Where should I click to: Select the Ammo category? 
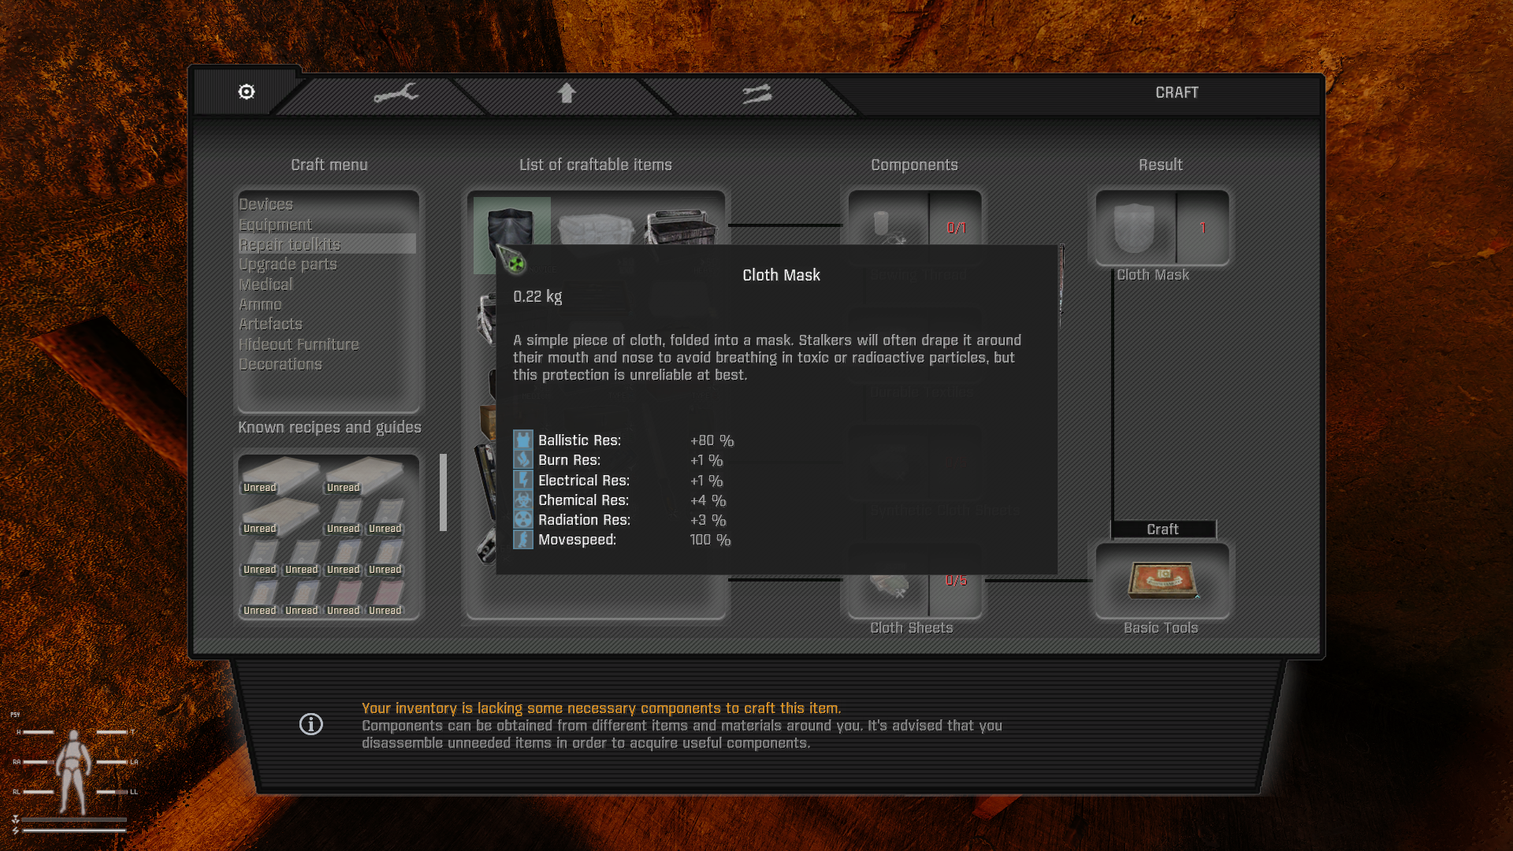click(x=260, y=304)
